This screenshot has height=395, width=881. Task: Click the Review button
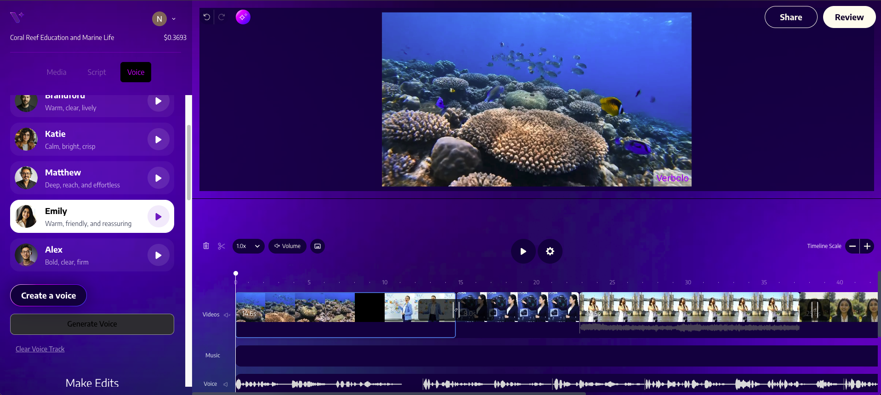849,17
